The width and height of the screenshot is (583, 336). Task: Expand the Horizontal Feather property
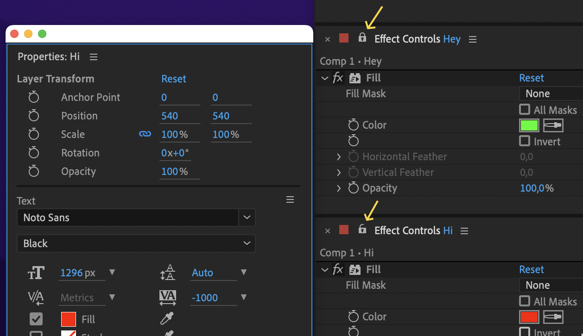(338, 156)
